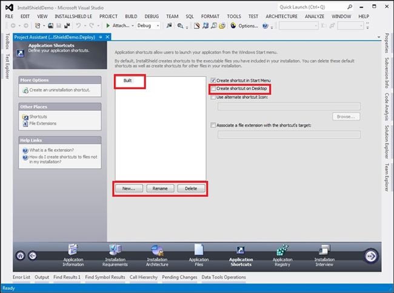The height and width of the screenshot is (293, 394).
Task: Expand the Attach dropdown arrow
Action: [x=133, y=25]
